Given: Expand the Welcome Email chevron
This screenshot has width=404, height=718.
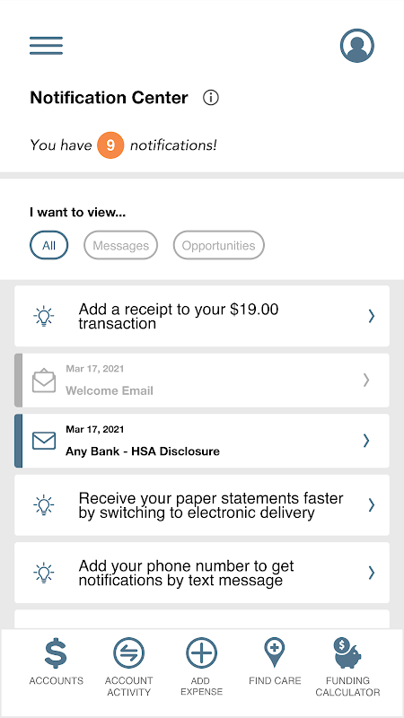Looking at the screenshot, I should 366,380.
